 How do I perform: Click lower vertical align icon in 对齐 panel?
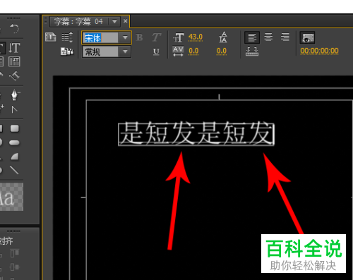tap(15, 267)
